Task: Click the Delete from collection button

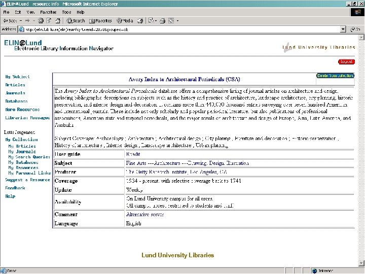Action: point(335,76)
